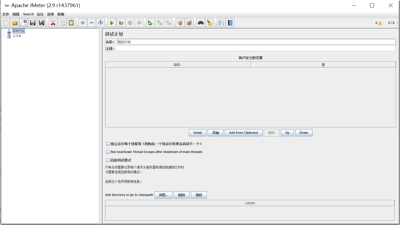Viewport: 400px width, 225px height.
Task: Save the test plan with floppy icon
Action: [x=33, y=23]
